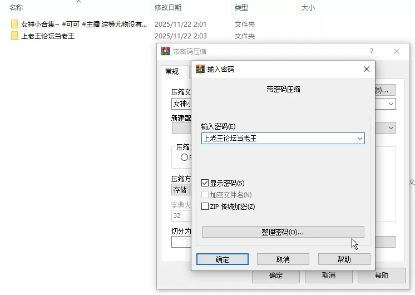Click 整理密码(O)... button
This screenshot has width=415, height=295.
point(283,232)
